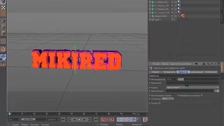This screenshot has width=224, height=126.
Task: Click the up arrow in attributes panel
Action: pyautogui.click(x=204, y=64)
